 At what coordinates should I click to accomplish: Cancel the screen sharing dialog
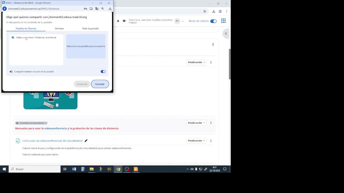point(100,84)
